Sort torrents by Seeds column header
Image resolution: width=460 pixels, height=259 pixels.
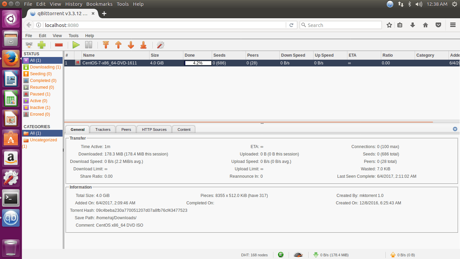pyautogui.click(x=229, y=55)
